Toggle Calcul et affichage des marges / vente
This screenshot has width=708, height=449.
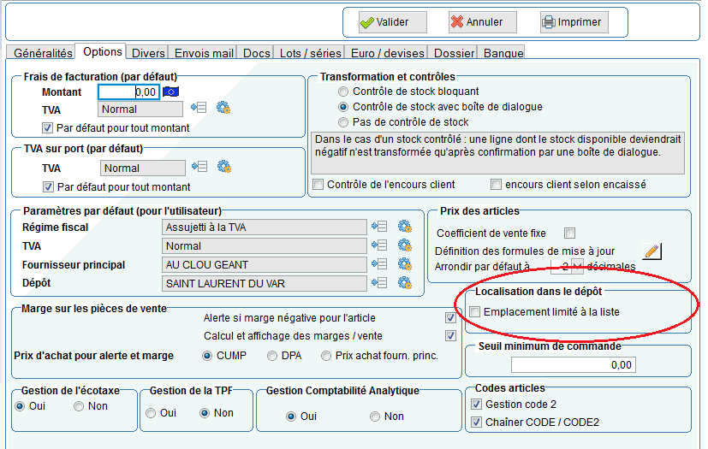tap(450, 336)
